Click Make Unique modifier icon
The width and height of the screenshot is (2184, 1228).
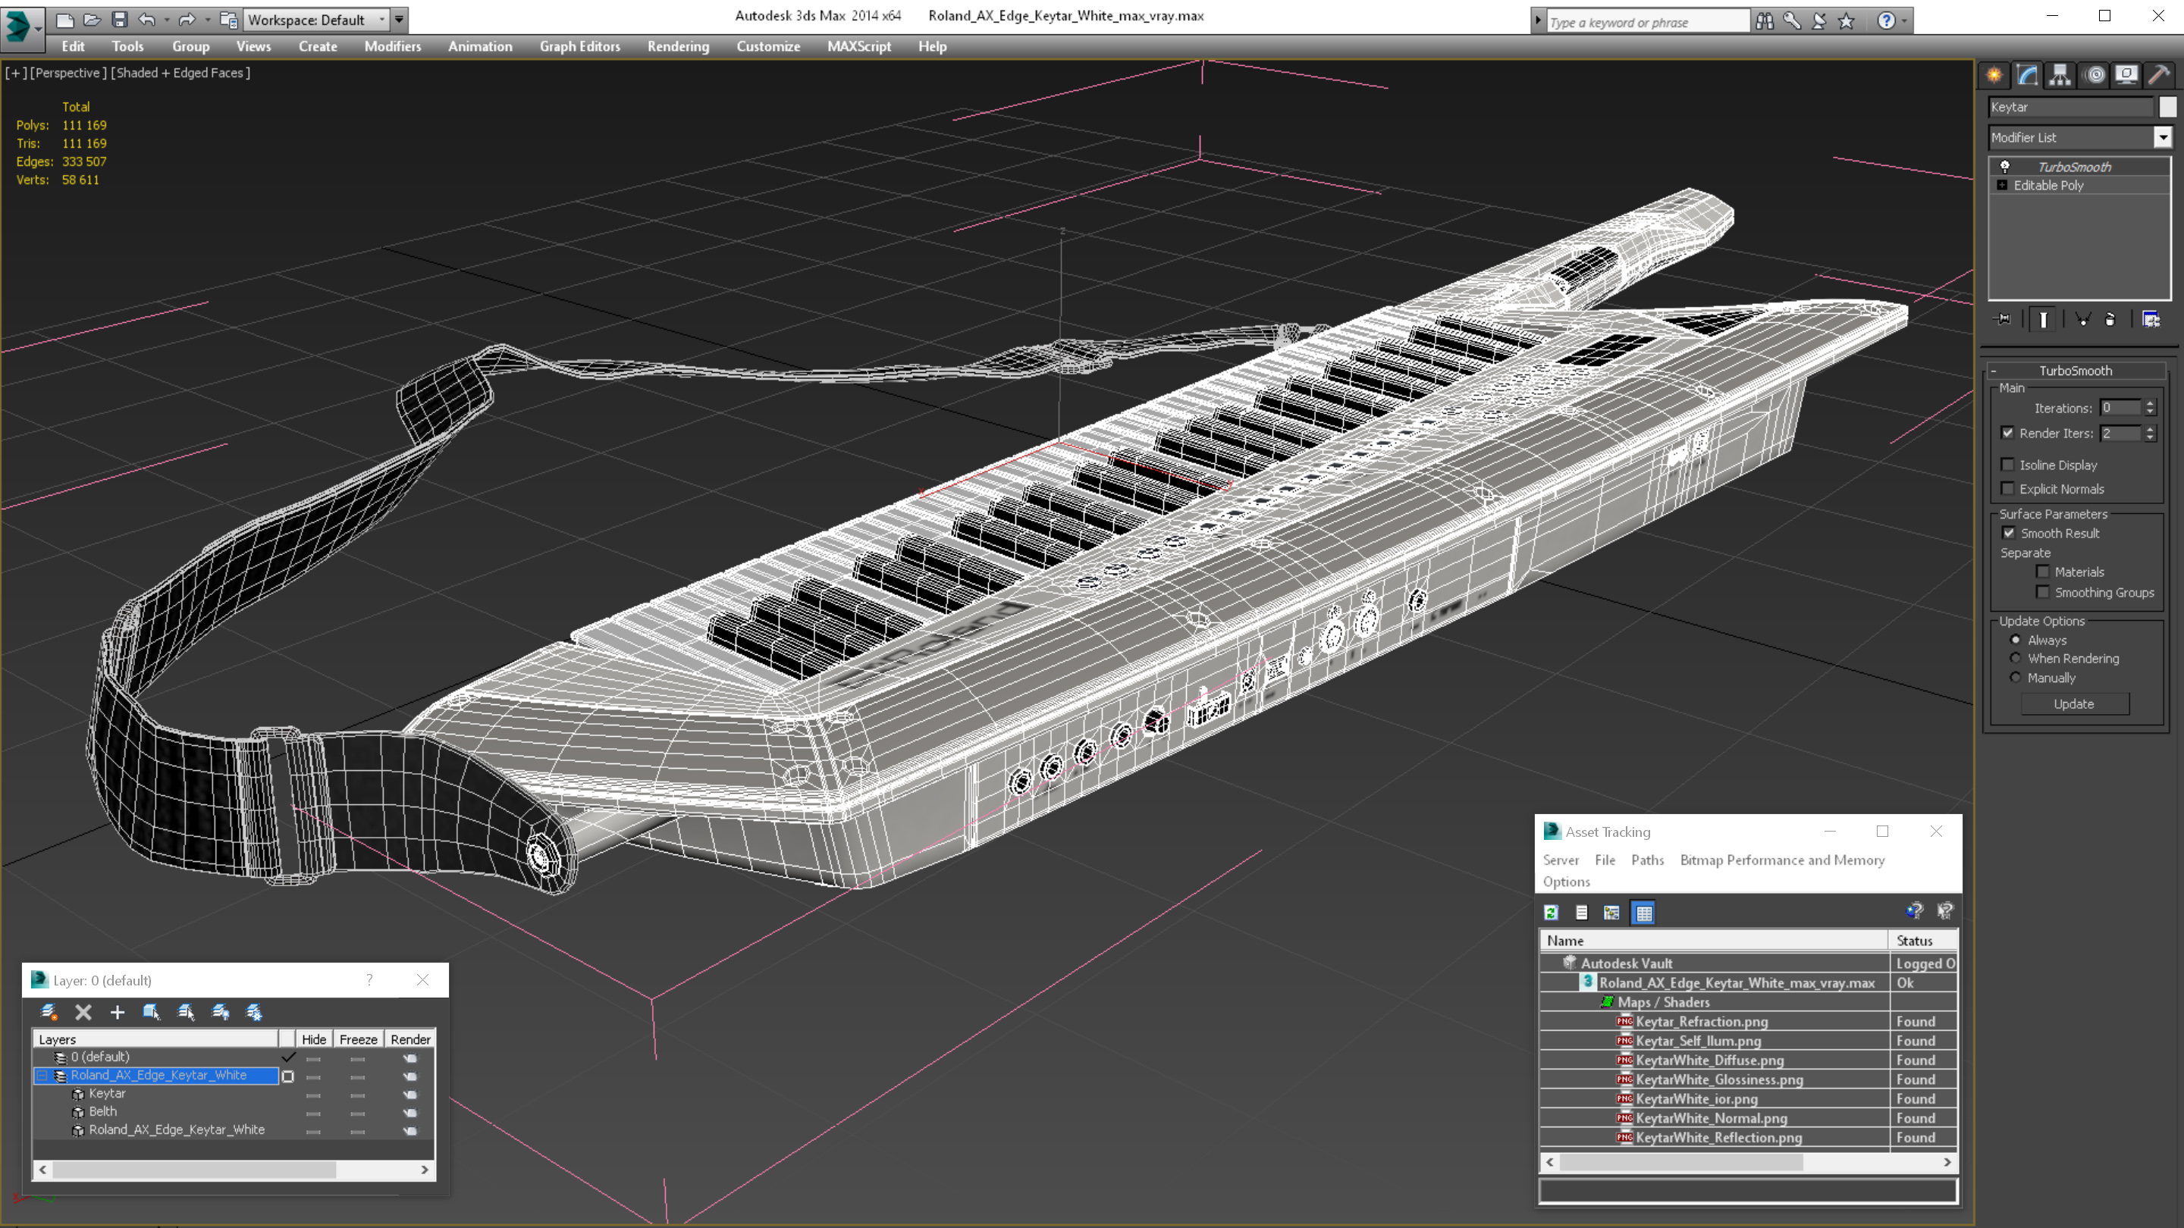click(x=2083, y=319)
